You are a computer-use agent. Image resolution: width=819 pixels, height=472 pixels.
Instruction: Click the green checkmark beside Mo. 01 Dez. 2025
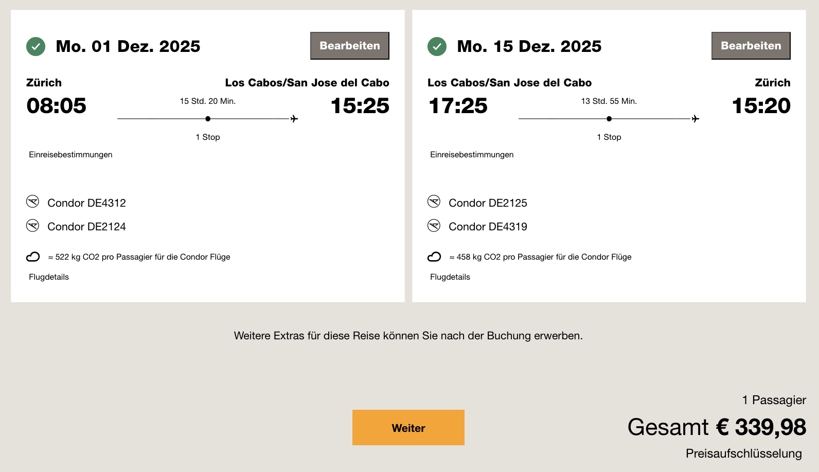(x=35, y=46)
